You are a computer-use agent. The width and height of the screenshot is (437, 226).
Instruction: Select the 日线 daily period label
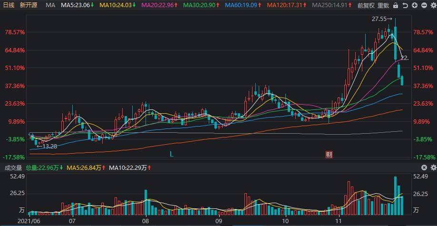coord(9,5)
